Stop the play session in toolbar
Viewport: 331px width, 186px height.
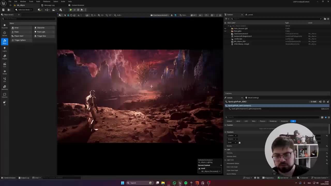point(78,10)
